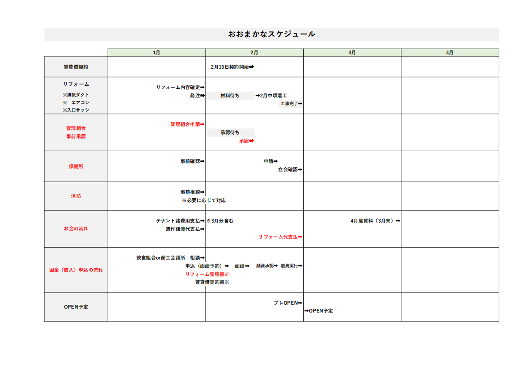Click the 融資承認 entry
The width and height of the screenshot is (528, 373).
pos(267,266)
